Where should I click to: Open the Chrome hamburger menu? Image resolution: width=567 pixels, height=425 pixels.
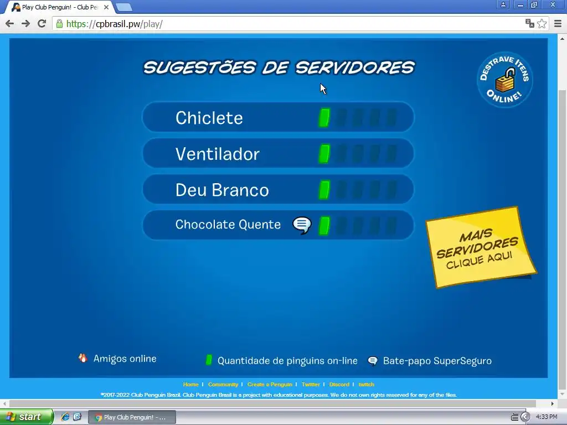(558, 24)
